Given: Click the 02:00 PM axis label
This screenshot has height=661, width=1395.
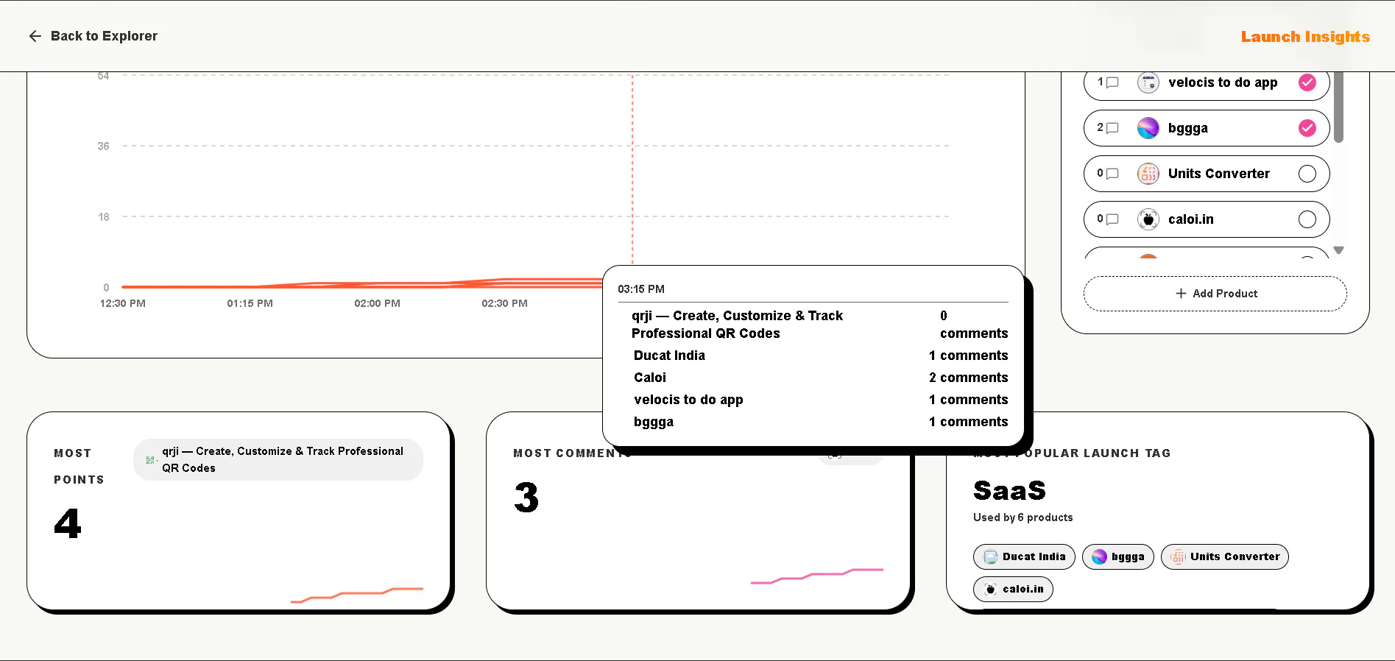Looking at the screenshot, I should click(377, 303).
